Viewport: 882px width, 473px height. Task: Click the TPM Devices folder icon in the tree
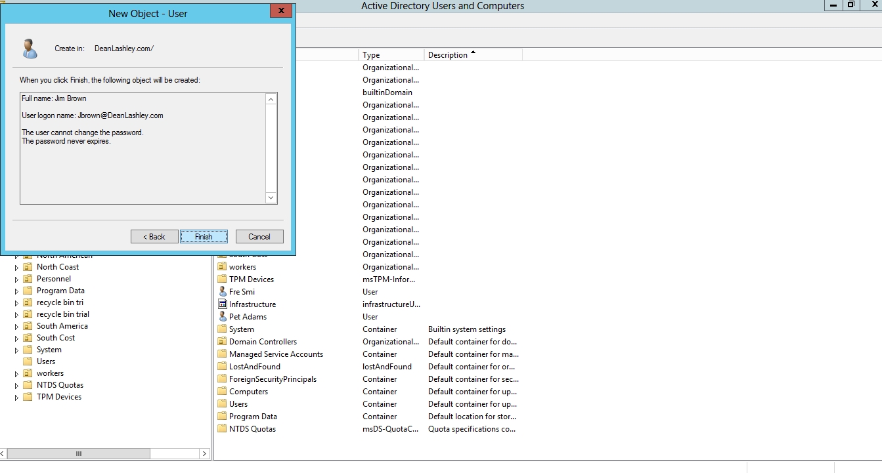tap(28, 397)
